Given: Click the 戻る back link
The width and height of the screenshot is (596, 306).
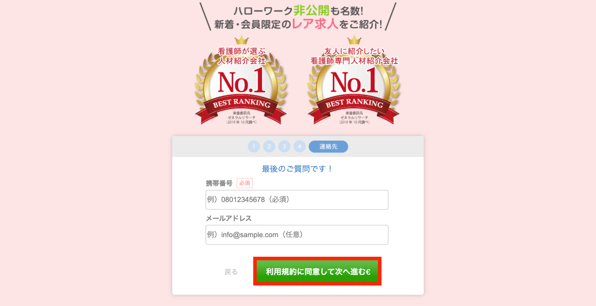Looking at the screenshot, I should tap(231, 272).
